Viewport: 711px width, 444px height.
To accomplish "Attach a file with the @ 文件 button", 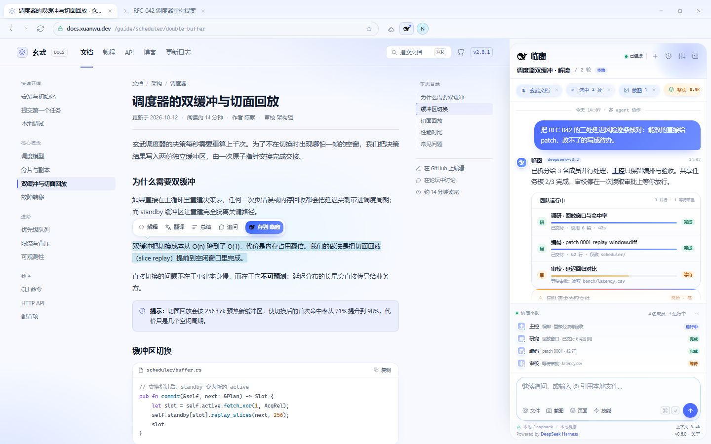I will [531, 410].
